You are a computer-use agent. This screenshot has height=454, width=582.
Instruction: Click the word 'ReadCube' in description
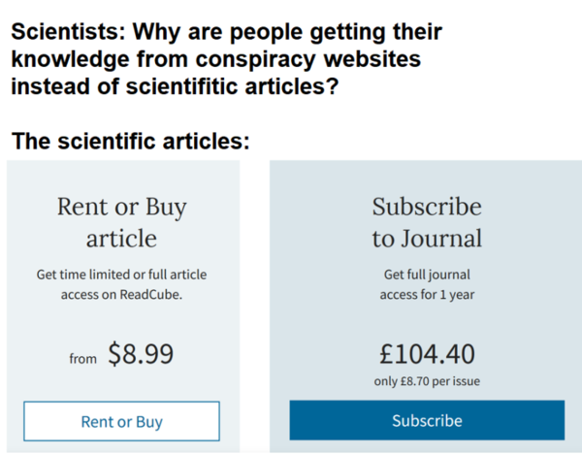click(x=150, y=295)
